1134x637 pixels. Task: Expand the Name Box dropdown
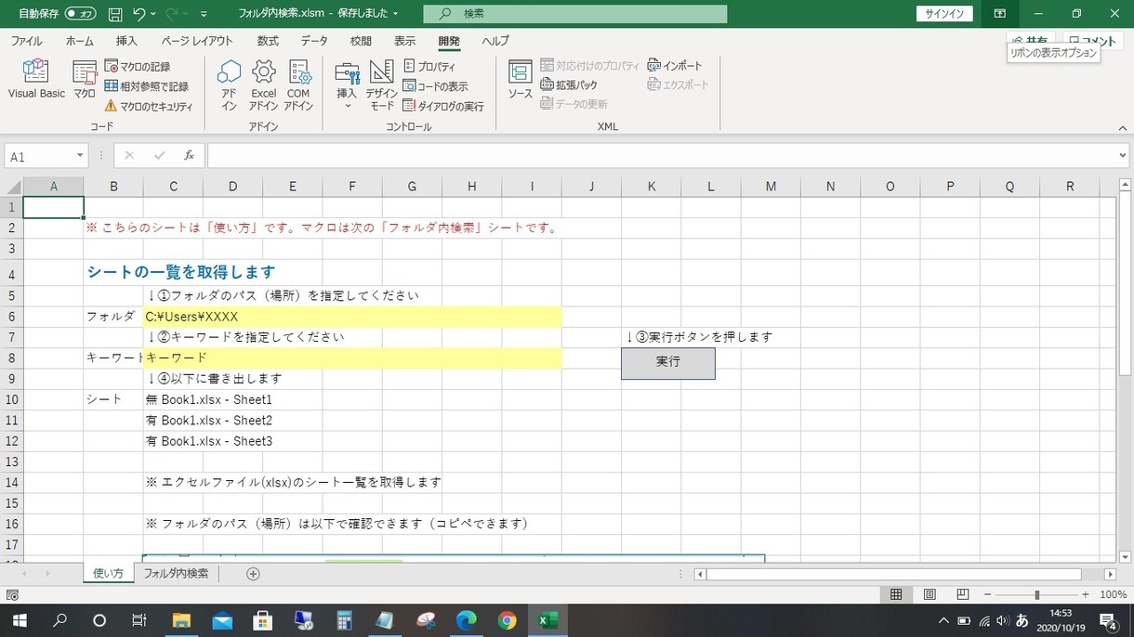click(80, 156)
